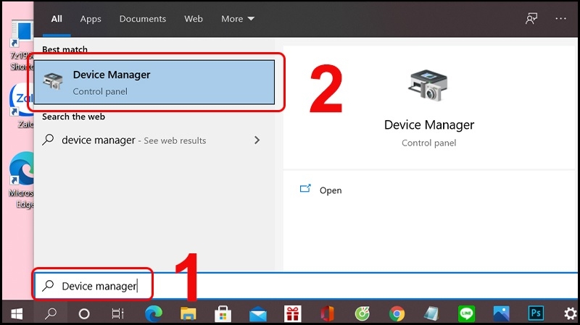Open Cortana from the taskbar circle
This screenshot has width=580, height=325.
[x=84, y=314]
